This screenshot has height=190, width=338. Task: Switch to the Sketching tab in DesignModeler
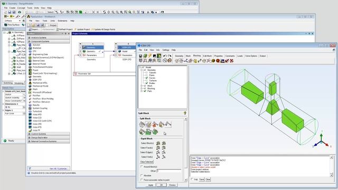8,83
